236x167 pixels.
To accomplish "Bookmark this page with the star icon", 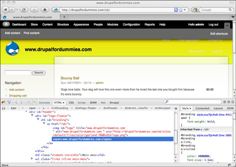I will click(x=181, y=10).
